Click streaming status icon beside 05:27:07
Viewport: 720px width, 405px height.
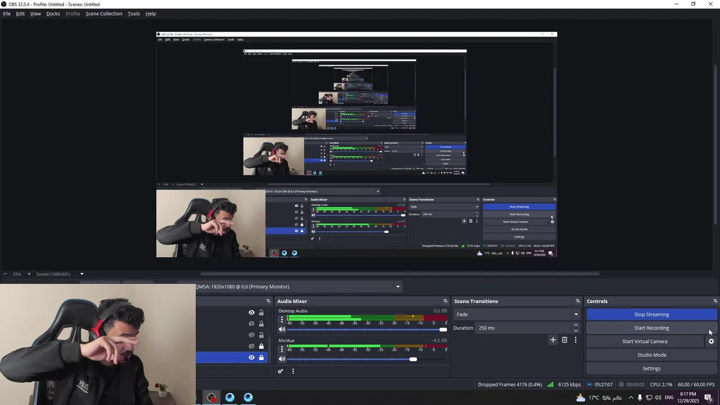pos(589,385)
